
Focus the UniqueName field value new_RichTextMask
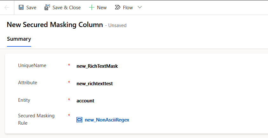(97, 66)
